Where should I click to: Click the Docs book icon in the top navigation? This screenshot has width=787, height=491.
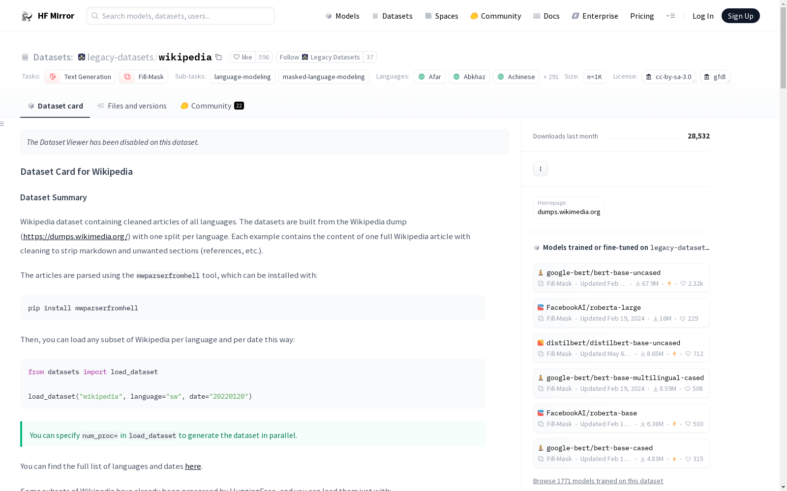point(537,16)
